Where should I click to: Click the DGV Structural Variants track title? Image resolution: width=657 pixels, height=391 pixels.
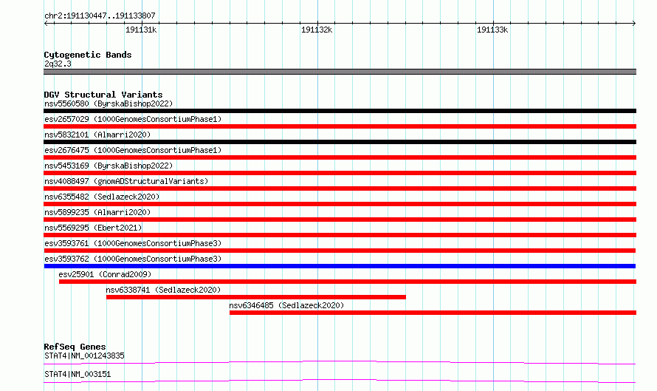click(x=103, y=95)
